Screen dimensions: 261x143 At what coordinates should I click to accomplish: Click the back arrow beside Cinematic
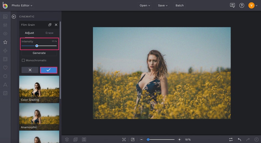(x=14, y=17)
